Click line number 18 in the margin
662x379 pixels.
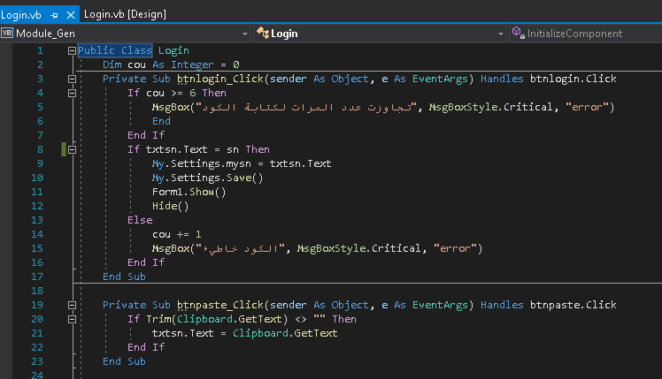(x=37, y=291)
